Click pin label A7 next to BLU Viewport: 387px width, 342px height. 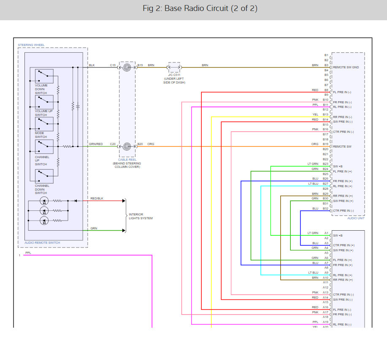click(326, 263)
